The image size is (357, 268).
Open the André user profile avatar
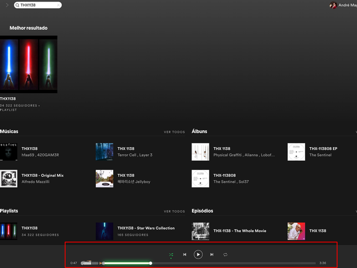(x=333, y=5)
